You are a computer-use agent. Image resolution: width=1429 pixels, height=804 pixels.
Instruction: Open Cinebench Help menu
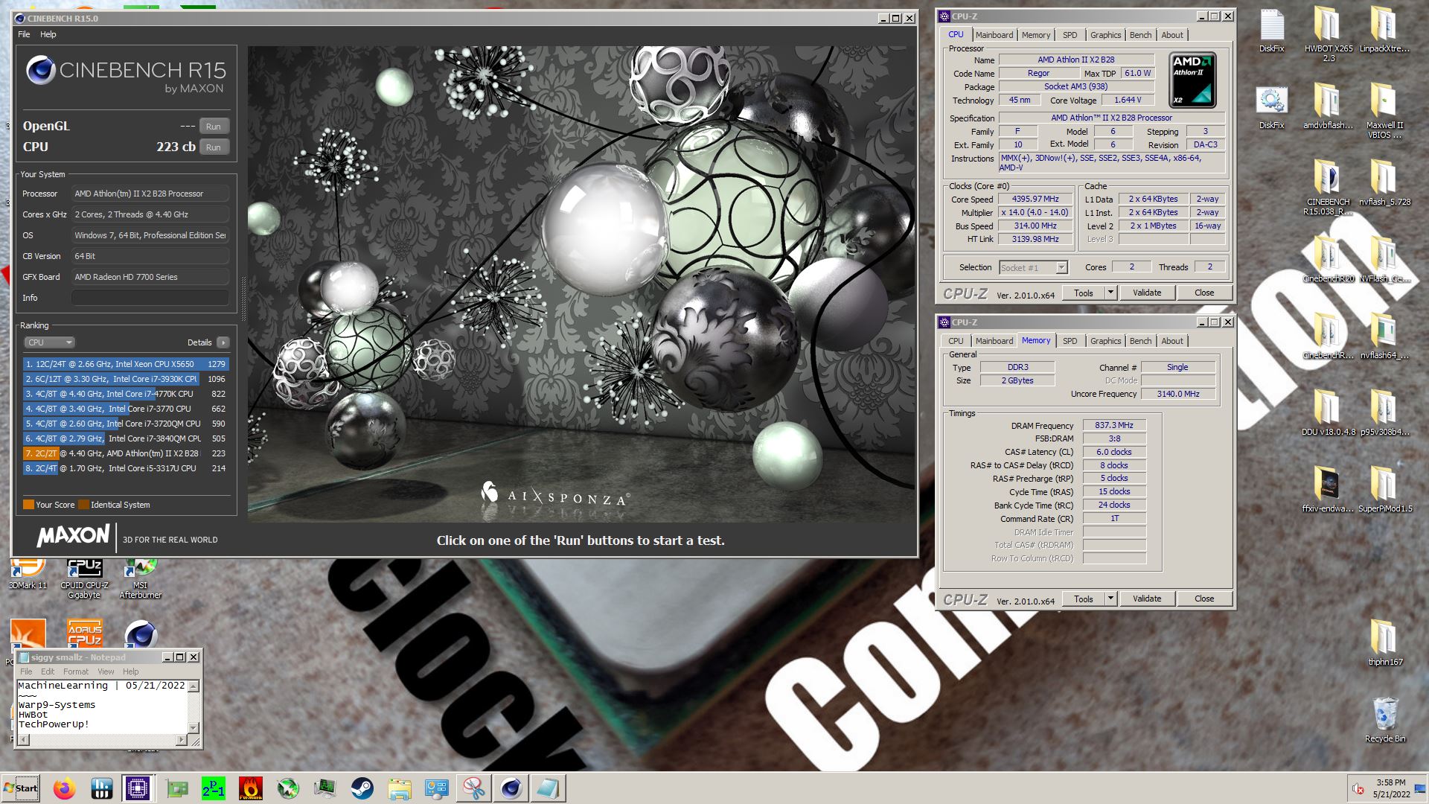pos(48,34)
